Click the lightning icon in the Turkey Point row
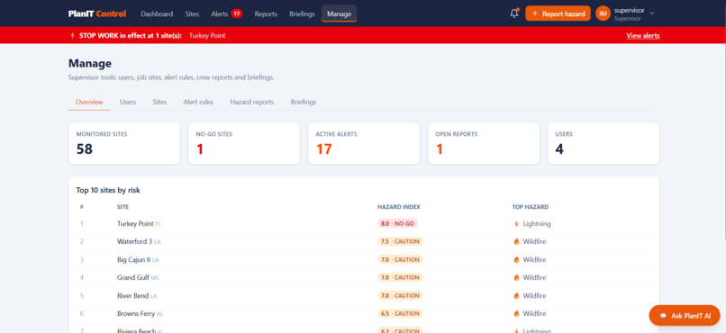Image resolution: width=726 pixels, height=333 pixels. coord(517,224)
